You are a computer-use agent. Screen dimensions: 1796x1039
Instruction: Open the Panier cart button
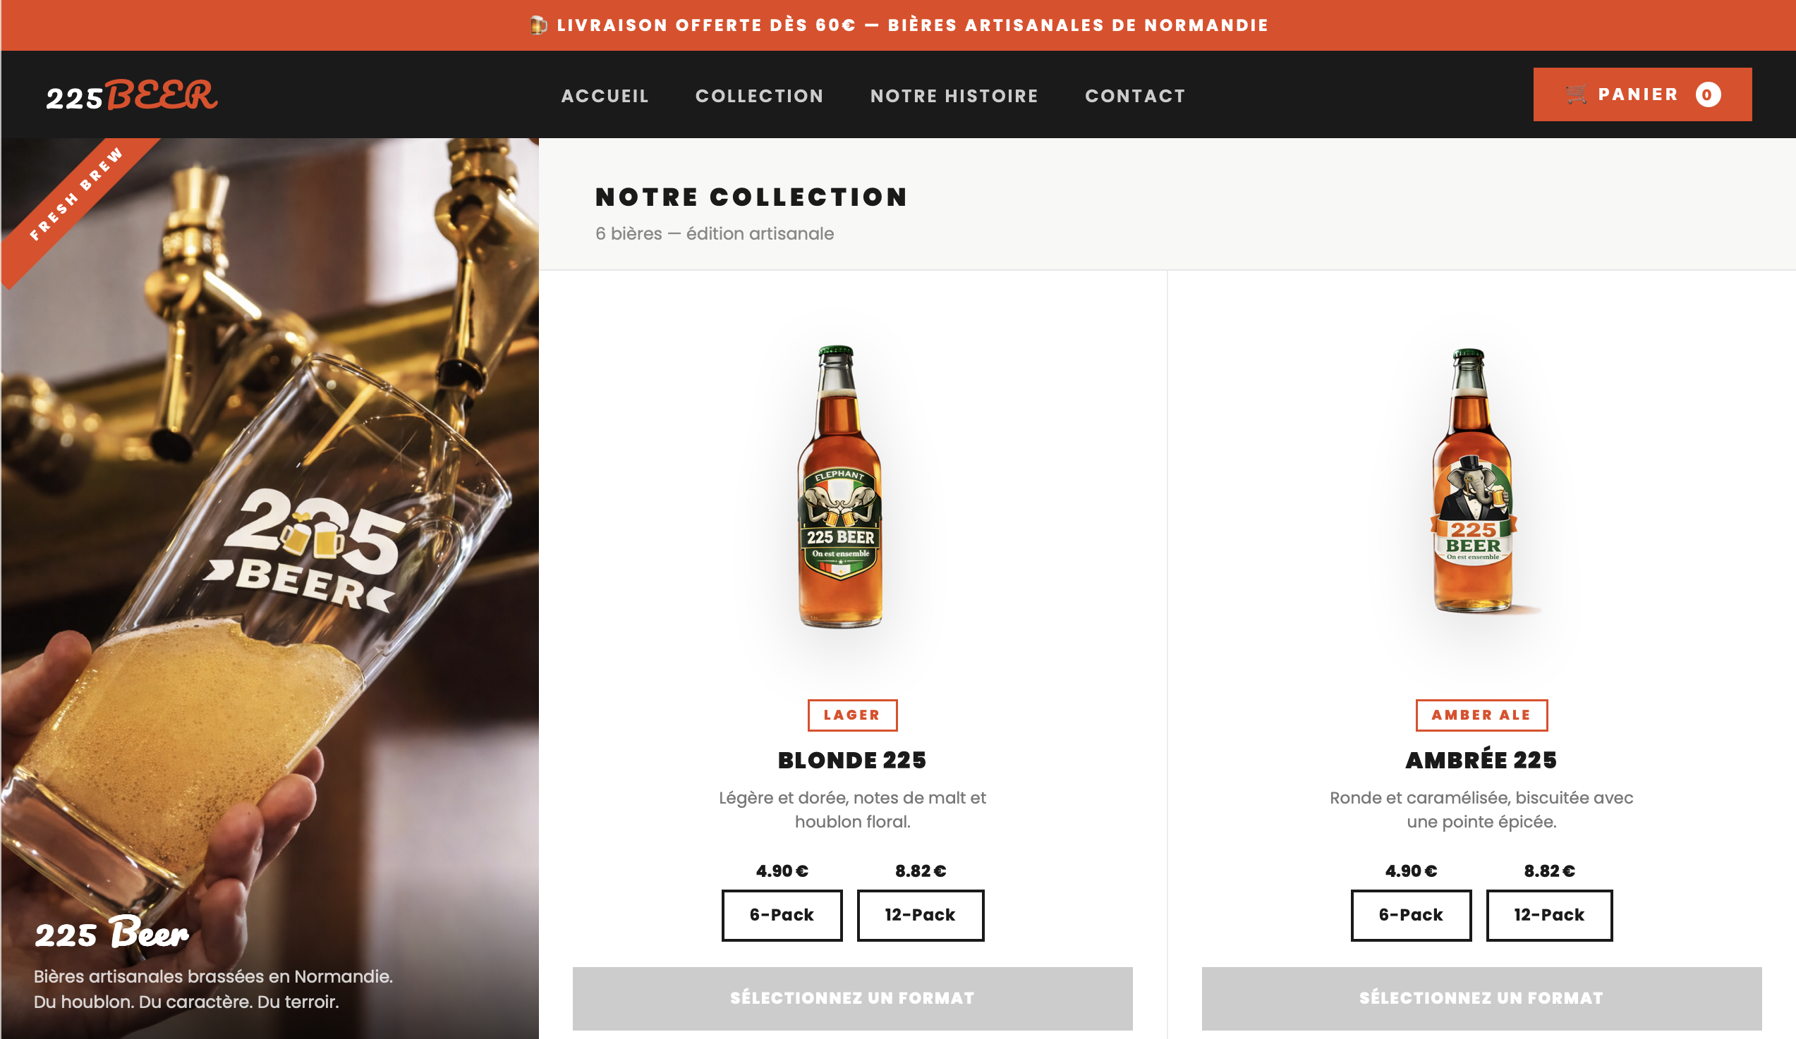click(1642, 94)
